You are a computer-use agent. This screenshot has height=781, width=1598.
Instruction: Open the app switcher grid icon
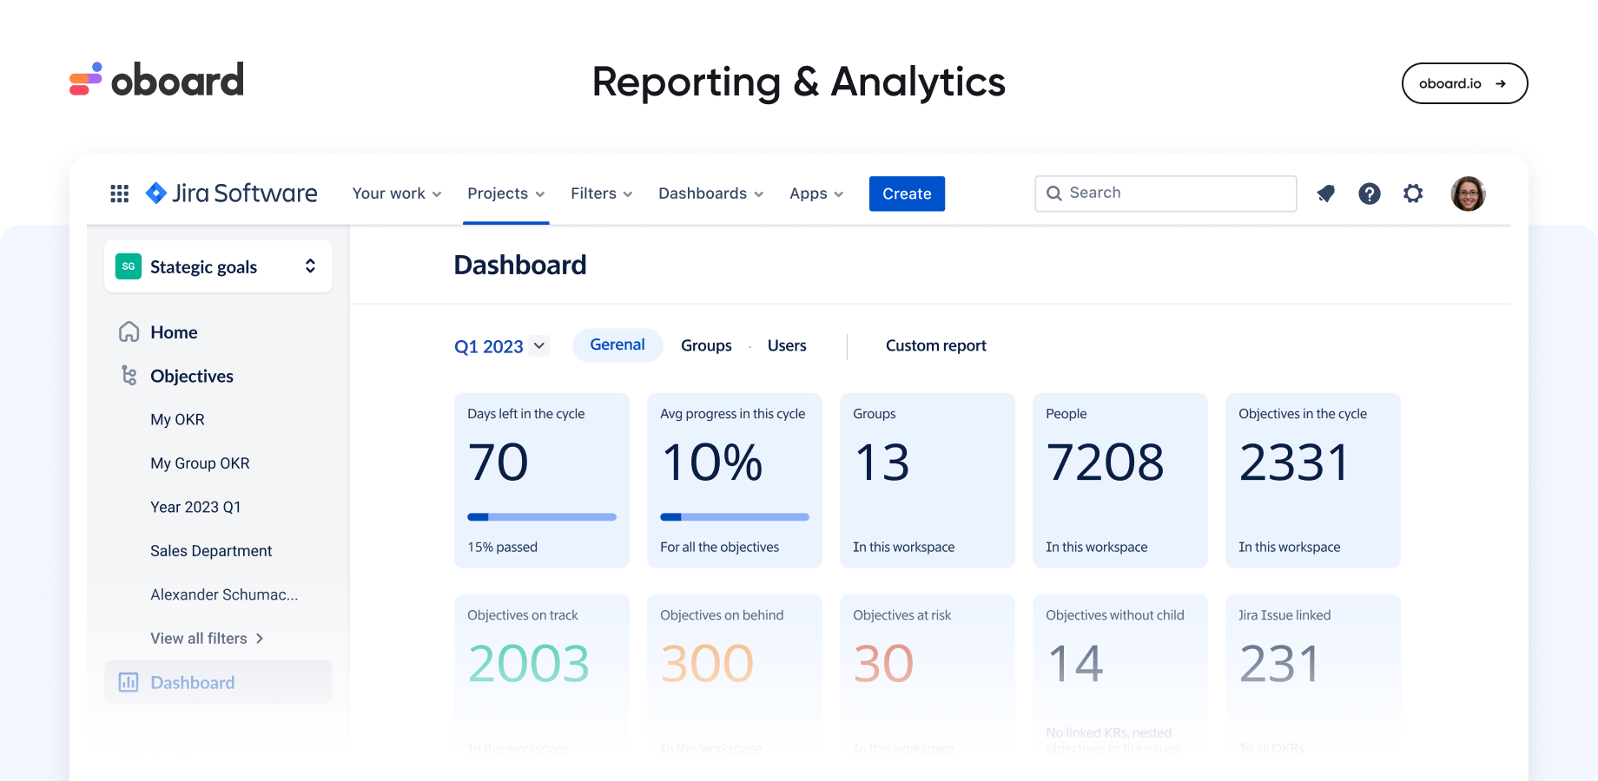(120, 194)
